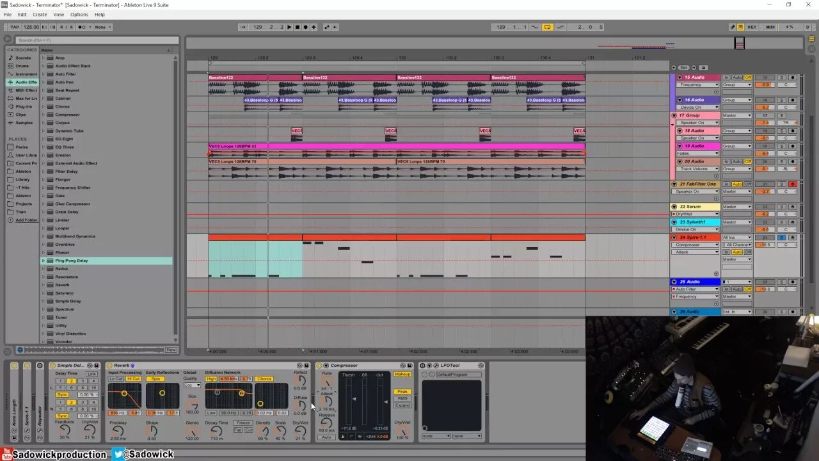
Task: Adjust the Dry/Wet knob on the Compressor
Action: tap(403, 432)
